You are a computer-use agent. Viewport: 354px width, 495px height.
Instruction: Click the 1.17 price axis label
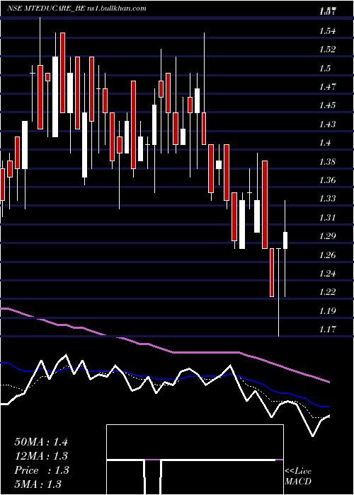point(327,330)
